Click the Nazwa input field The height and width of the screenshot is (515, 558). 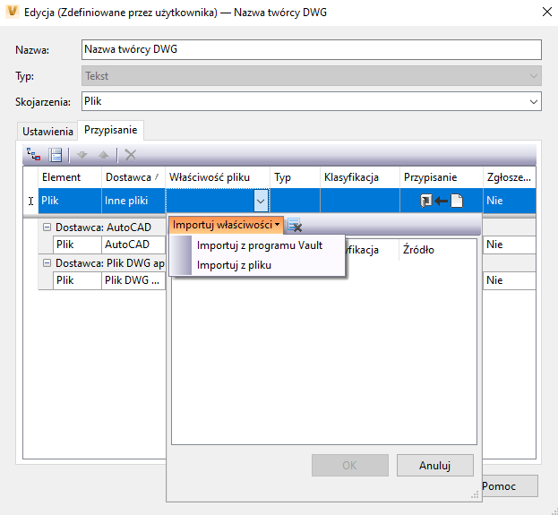coord(312,49)
